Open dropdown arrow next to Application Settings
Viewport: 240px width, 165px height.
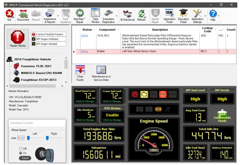[205, 16]
